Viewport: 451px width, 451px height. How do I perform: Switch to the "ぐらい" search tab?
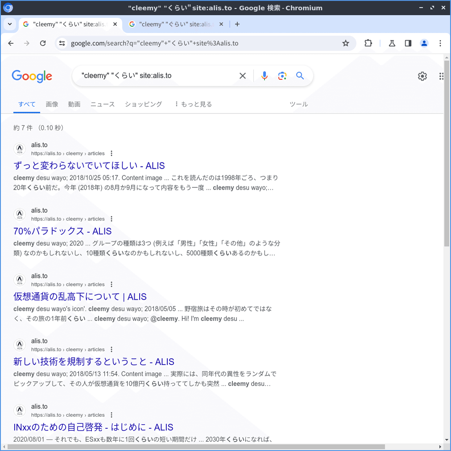click(175, 24)
